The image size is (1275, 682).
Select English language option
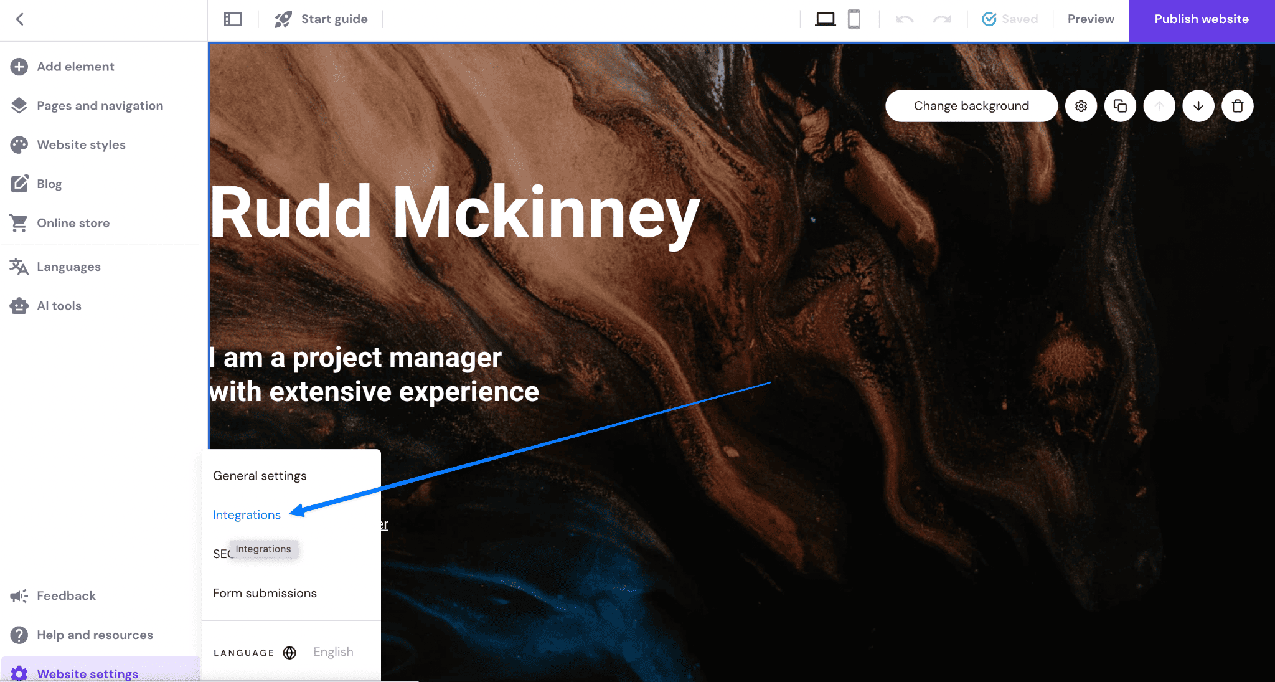[333, 651]
